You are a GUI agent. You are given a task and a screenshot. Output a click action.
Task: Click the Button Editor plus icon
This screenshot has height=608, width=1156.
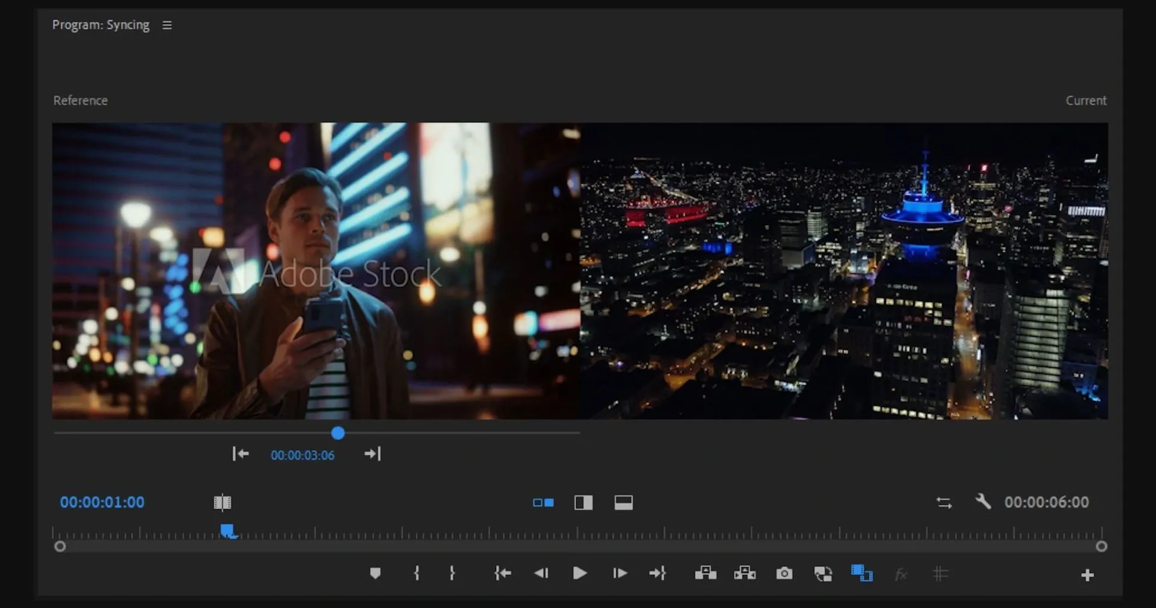[x=1087, y=575]
